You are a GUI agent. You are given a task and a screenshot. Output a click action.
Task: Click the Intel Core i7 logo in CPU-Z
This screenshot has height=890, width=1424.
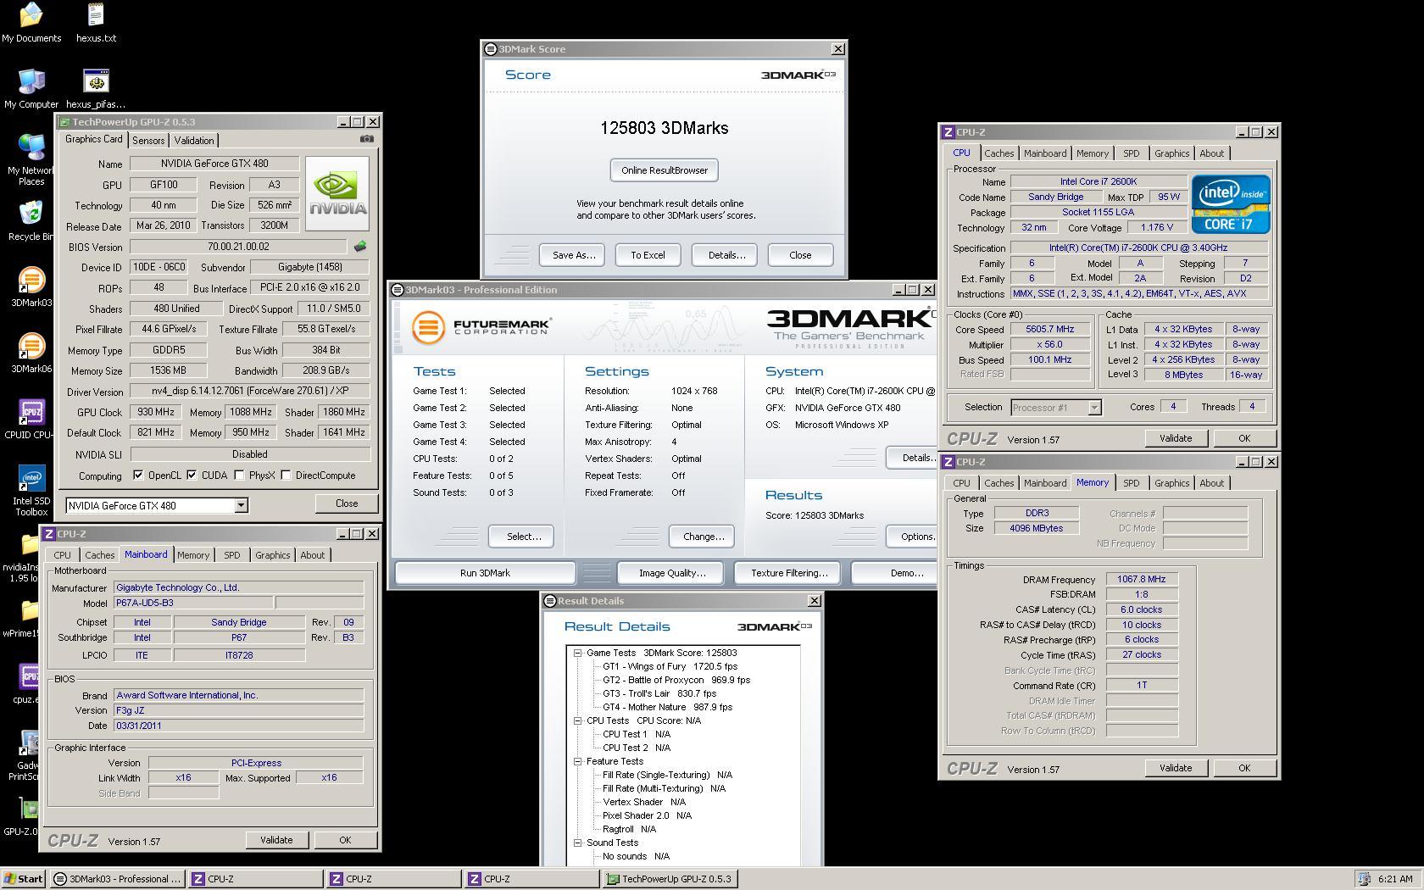coord(1231,204)
